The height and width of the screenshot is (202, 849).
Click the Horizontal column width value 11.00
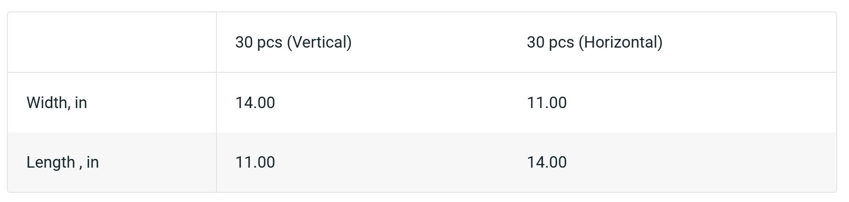pyautogui.click(x=546, y=103)
